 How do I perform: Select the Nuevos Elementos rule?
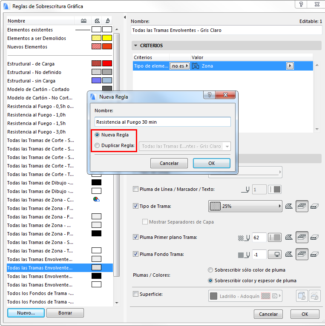click(60, 47)
